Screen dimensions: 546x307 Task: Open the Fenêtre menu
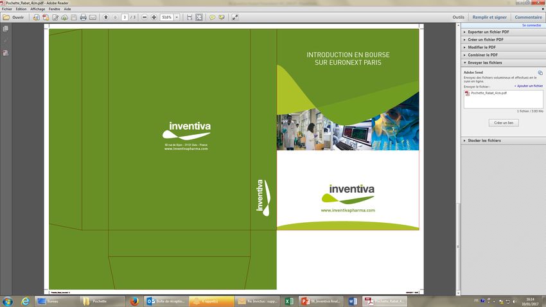[x=55, y=9]
